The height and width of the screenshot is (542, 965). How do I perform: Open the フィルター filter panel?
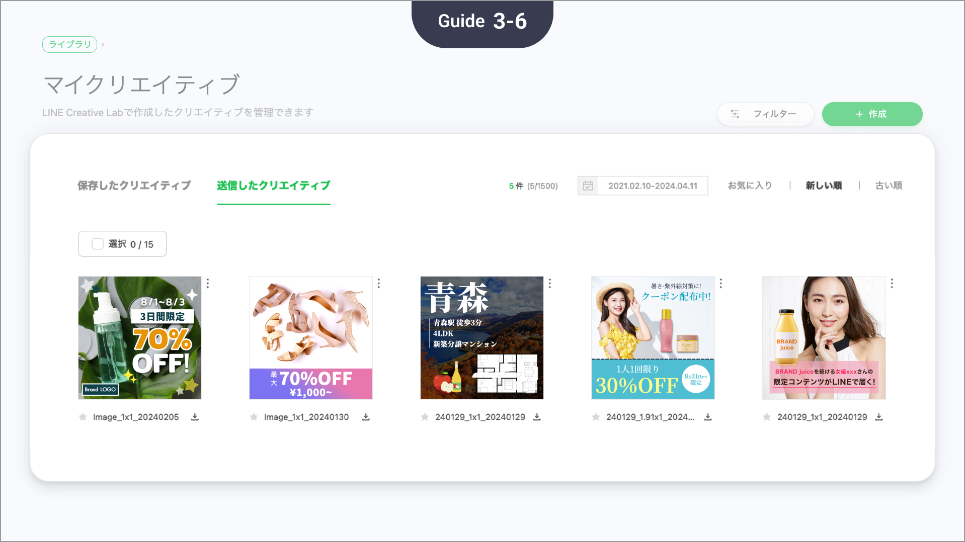[x=765, y=114]
